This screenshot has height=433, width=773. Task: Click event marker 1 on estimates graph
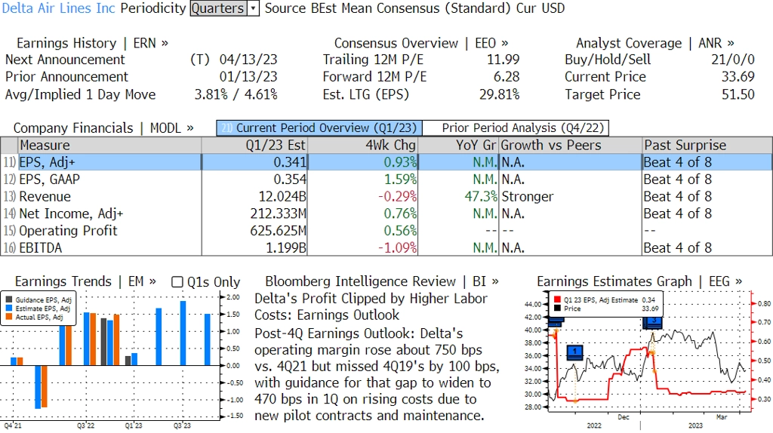click(574, 352)
